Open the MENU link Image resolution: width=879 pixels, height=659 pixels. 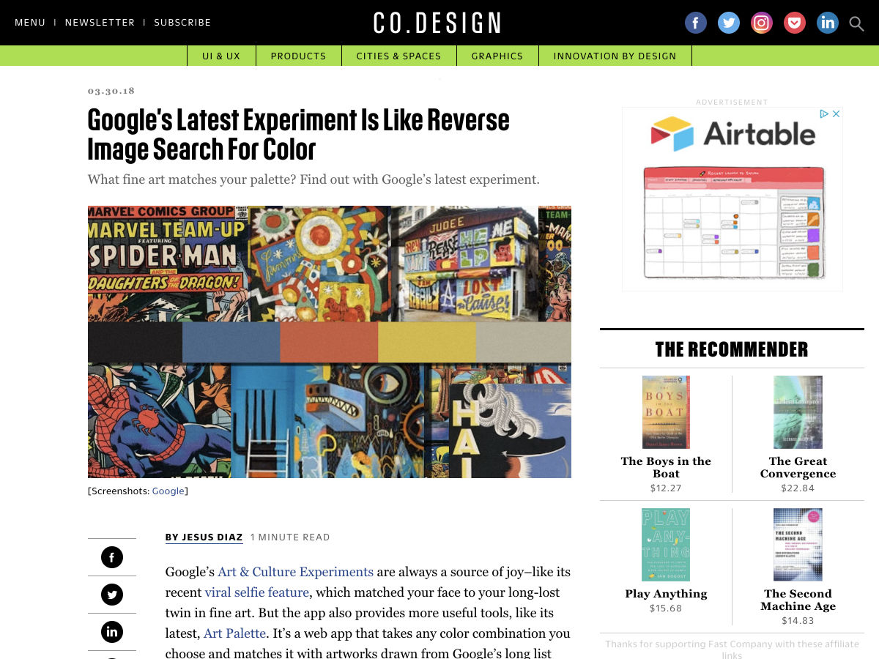(30, 23)
